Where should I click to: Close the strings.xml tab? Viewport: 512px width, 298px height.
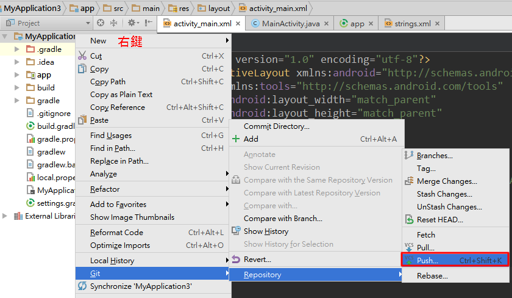tap(437, 24)
